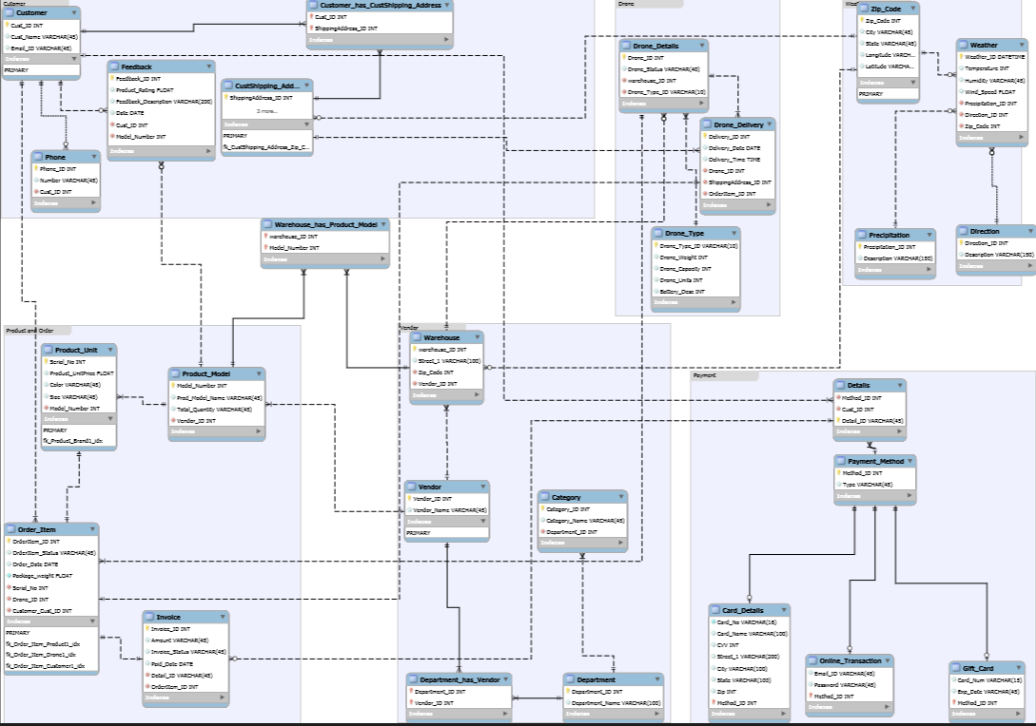
Task: Click the Weather table header icon
Action: pyautogui.click(x=963, y=45)
